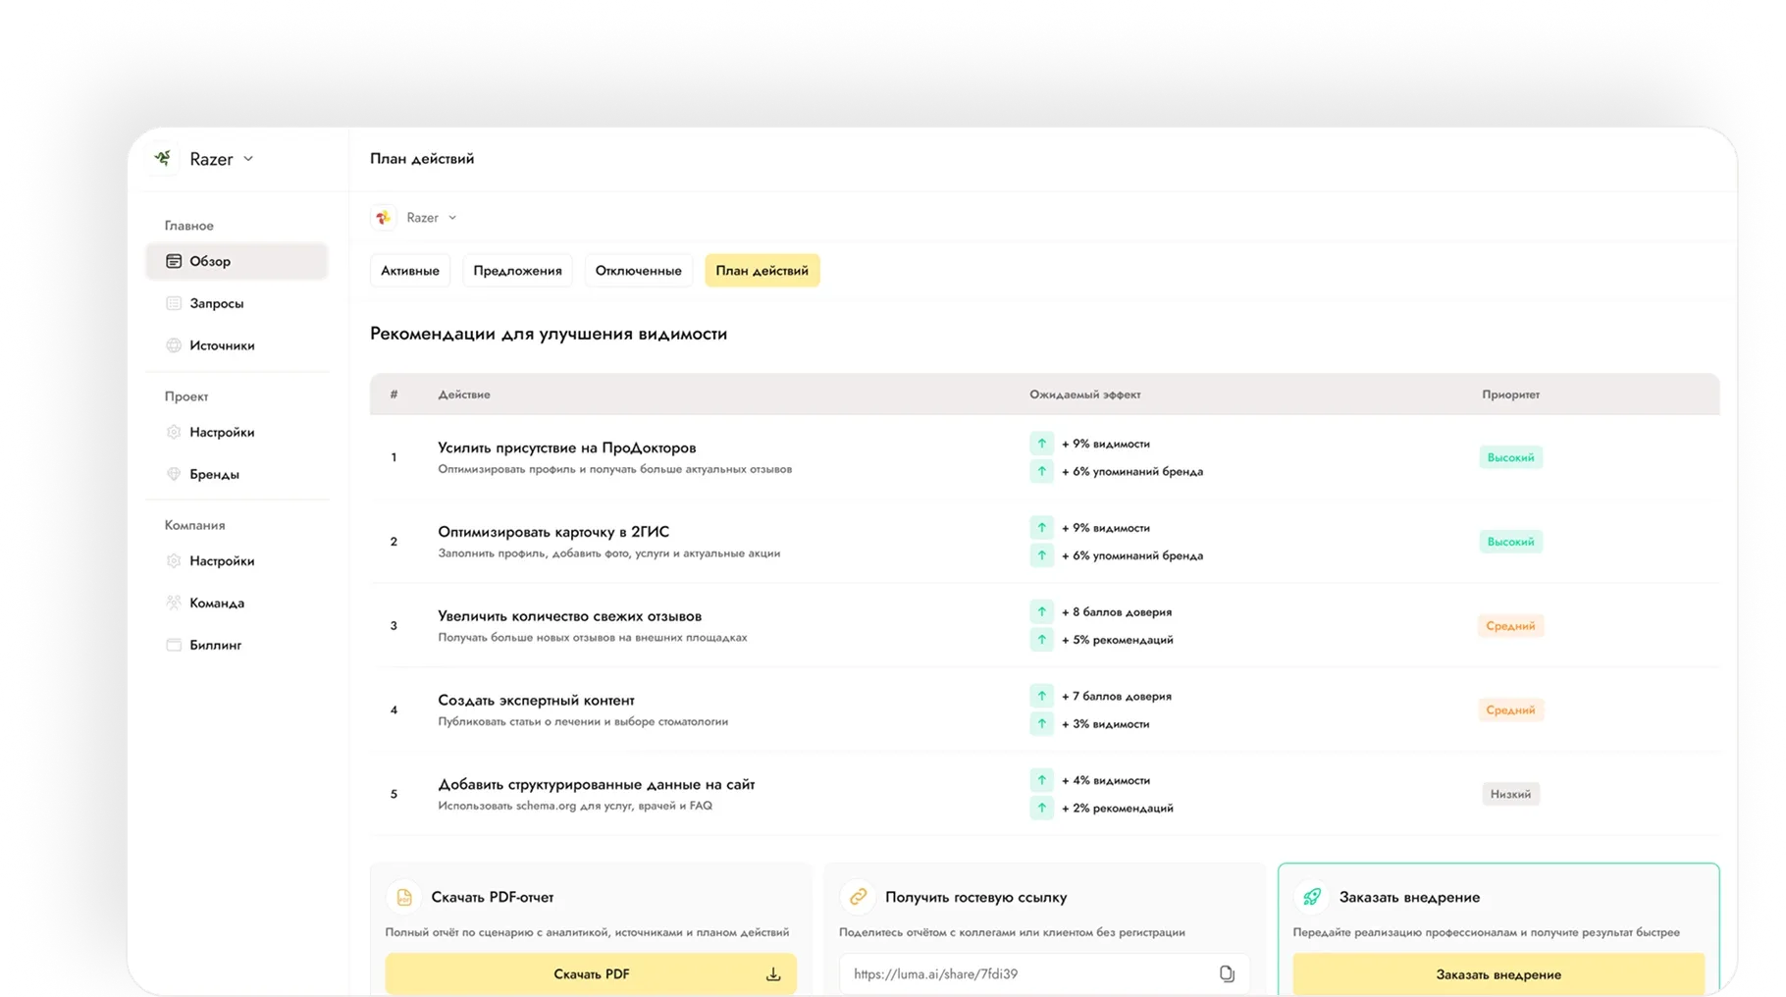
Task: Click the rocket icon in Заказать внедрение card
Action: click(x=1312, y=897)
